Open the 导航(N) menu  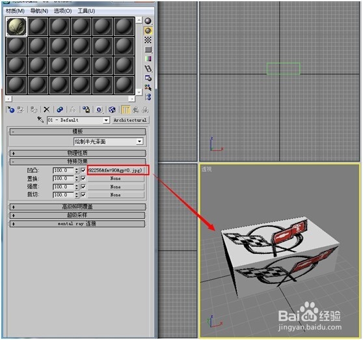pos(39,11)
